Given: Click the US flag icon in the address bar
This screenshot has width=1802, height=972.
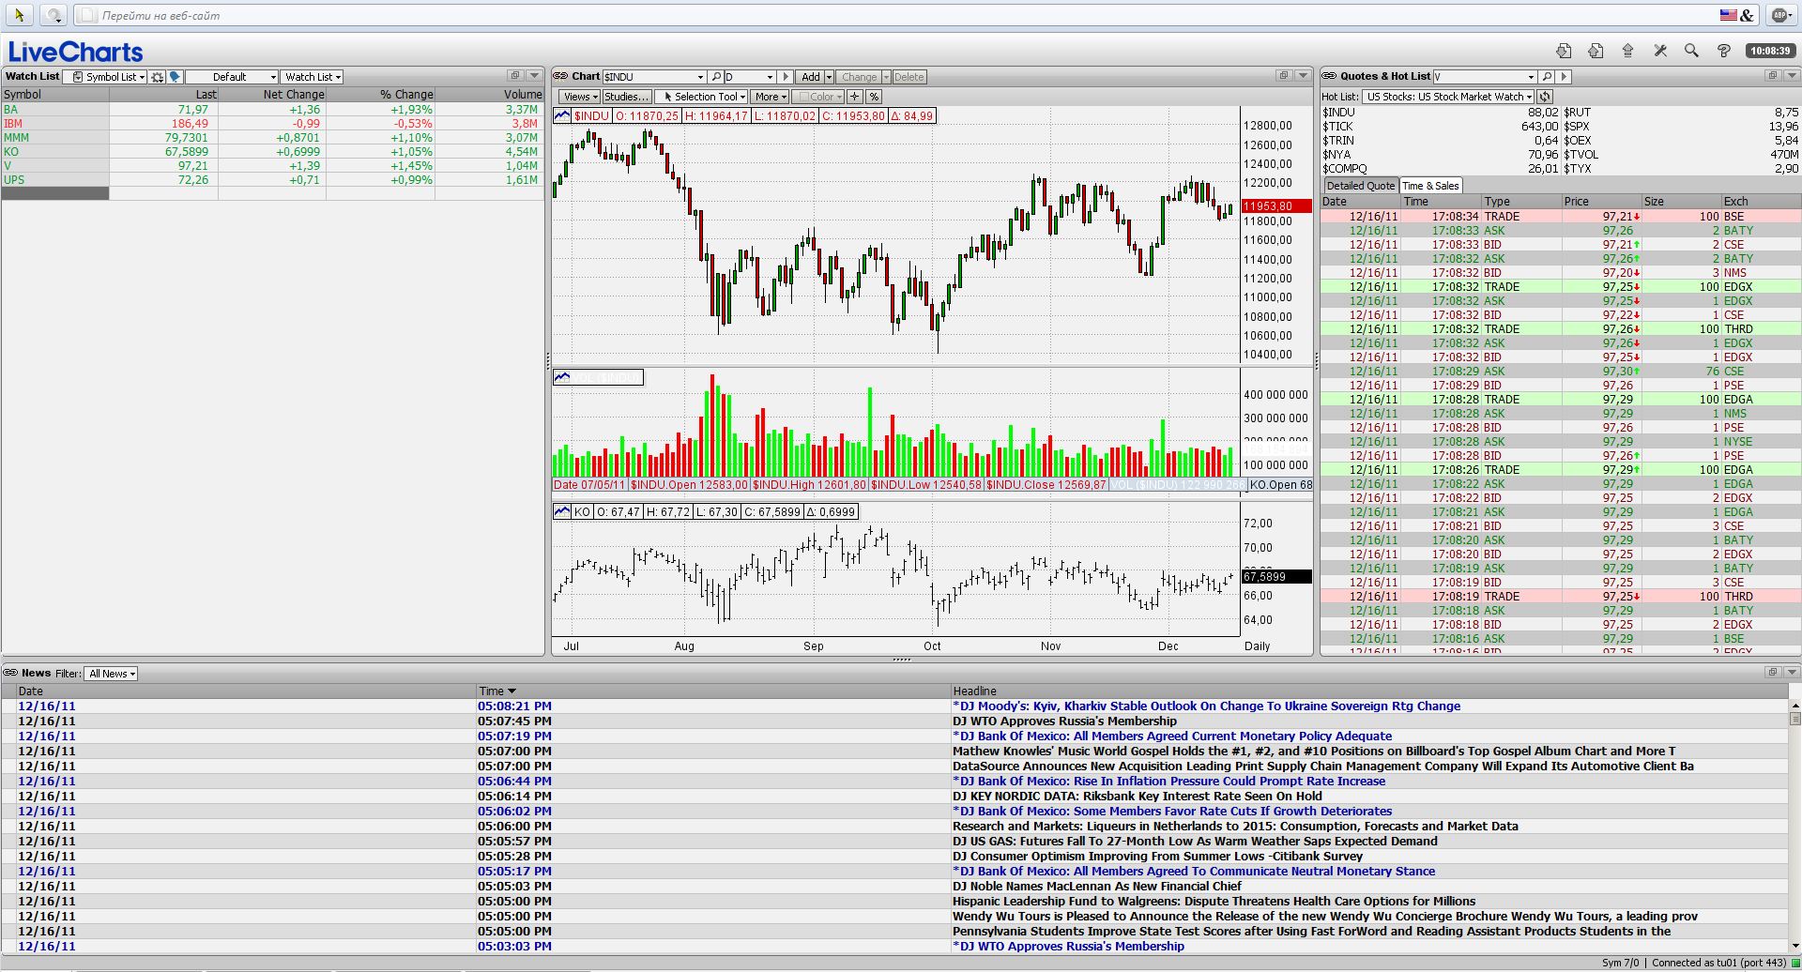Looking at the screenshot, I should 1728,15.
